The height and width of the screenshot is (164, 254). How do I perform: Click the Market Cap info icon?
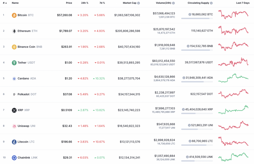tap(139, 3)
